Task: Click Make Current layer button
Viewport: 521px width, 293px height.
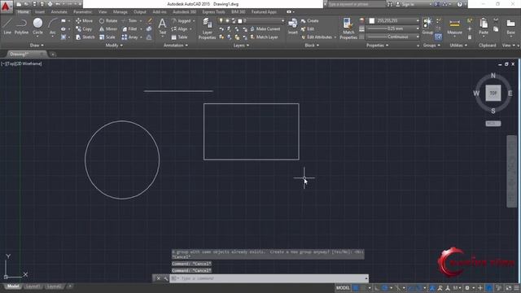Action: pyautogui.click(x=265, y=29)
